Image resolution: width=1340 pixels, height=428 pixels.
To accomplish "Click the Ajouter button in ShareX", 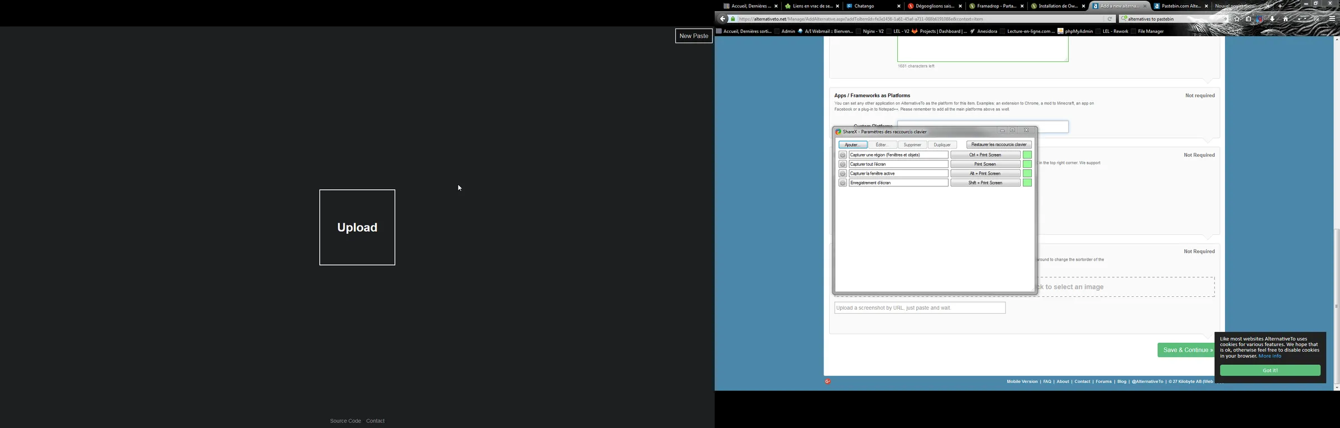I will [x=853, y=145].
